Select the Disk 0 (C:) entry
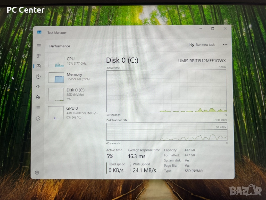Image resolution: width=266 pixels, height=200 pixels. [x=73, y=94]
